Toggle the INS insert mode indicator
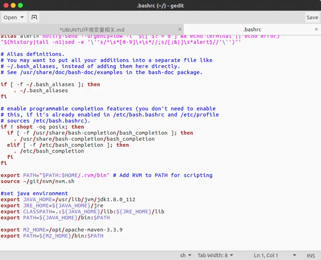Image resolution: width=321 pixels, height=260 pixels. pos(311,255)
